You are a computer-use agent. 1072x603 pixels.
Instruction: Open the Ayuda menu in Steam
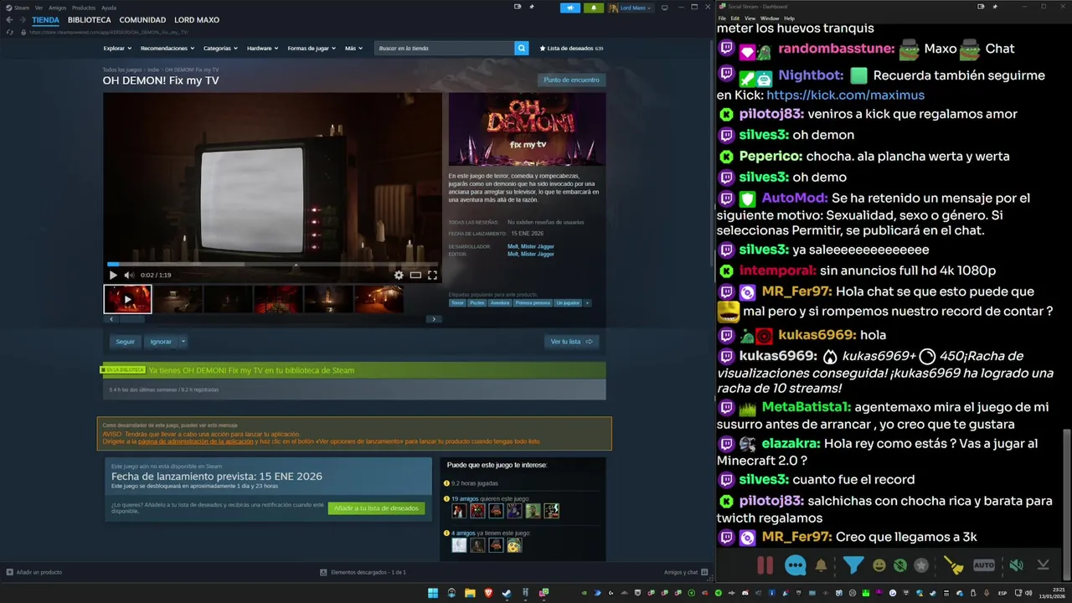[109, 8]
